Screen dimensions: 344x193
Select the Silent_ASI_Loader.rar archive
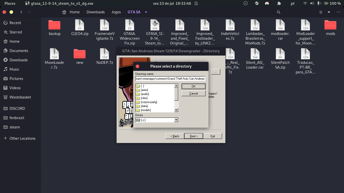255,59
